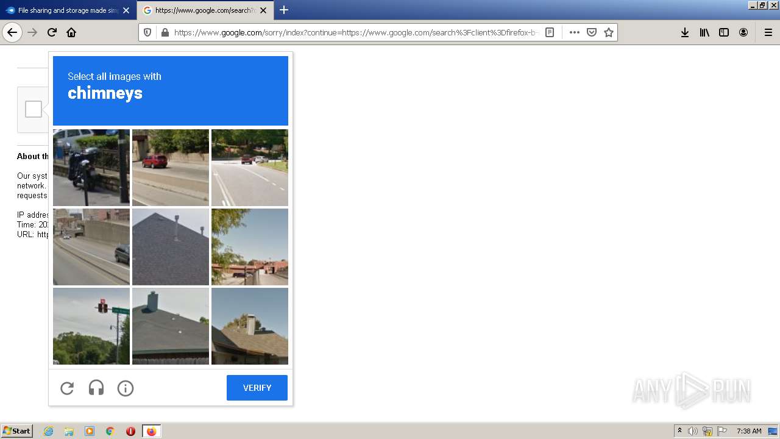Select Firefox window in taskbar

151,431
